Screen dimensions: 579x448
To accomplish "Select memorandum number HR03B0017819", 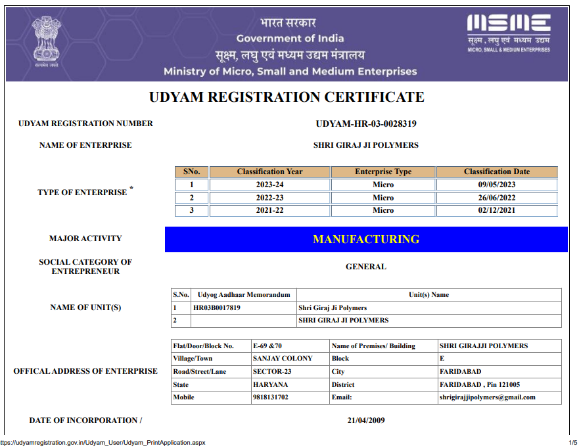I will click(x=217, y=308).
